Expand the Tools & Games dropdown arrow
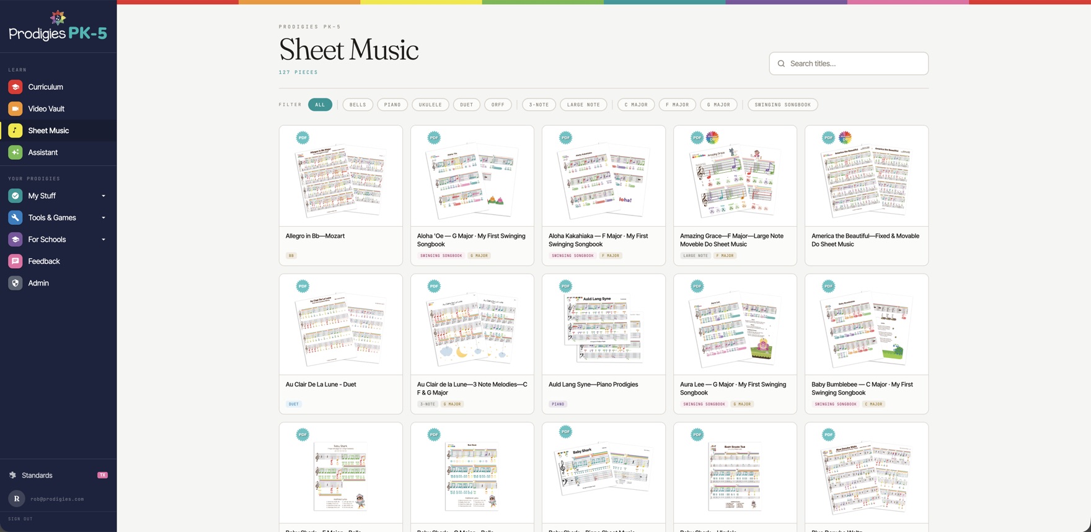This screenshot has width=1091, height=532. click(104, 217)
